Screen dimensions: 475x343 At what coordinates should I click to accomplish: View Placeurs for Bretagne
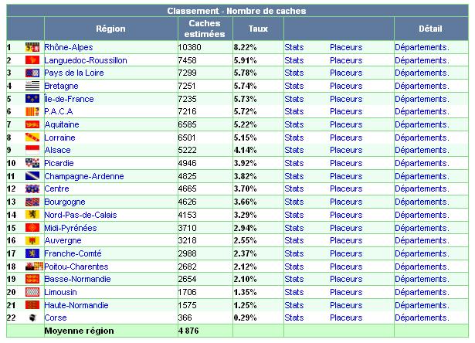click(345, 86)
